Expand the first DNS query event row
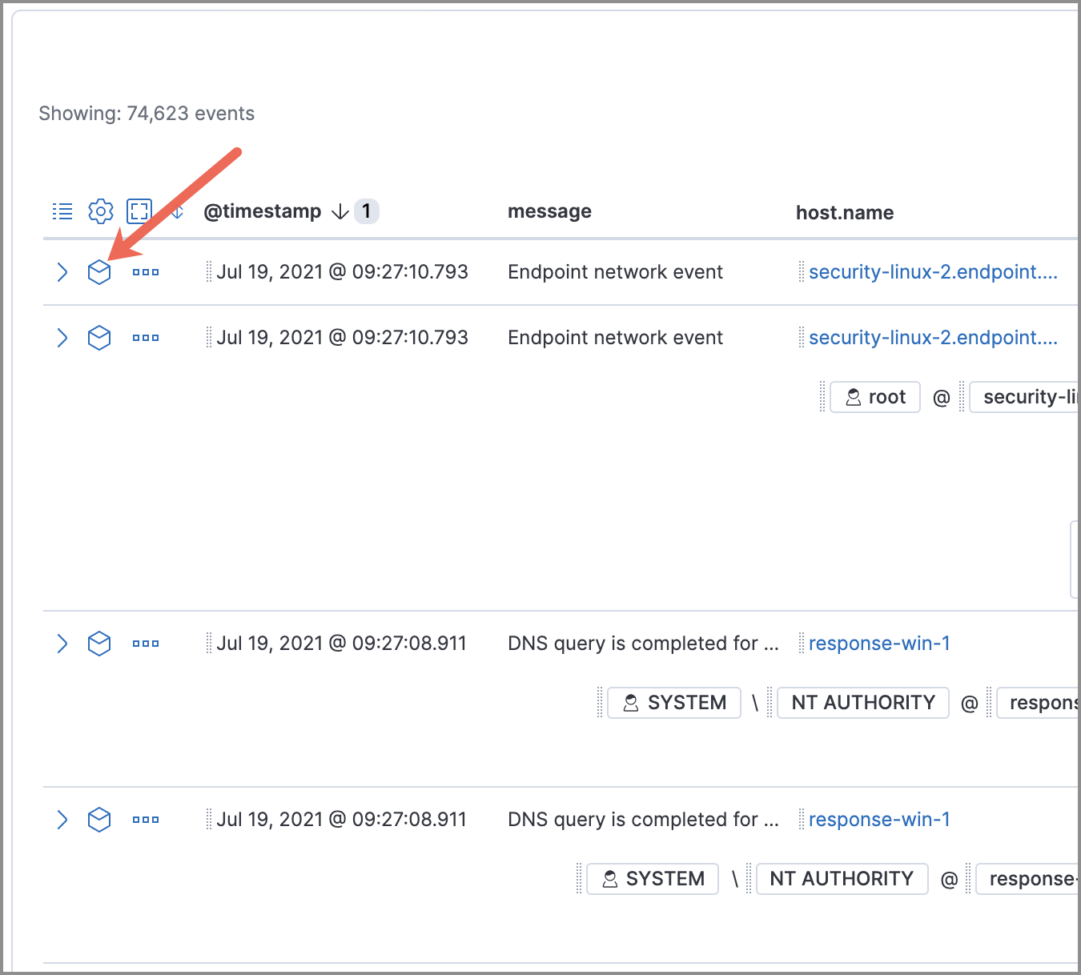1081x975 pixels. pyautogui.click(x=62, y=643)
